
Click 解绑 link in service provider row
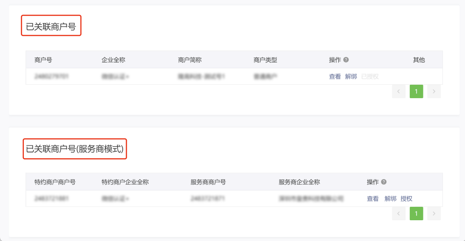click(390, 199)
